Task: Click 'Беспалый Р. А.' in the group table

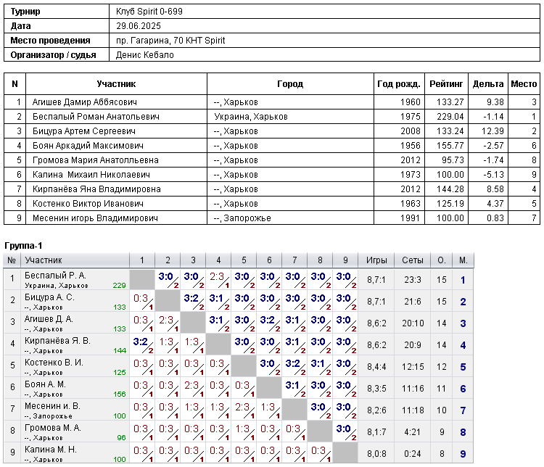Action: tap(55, 276)
